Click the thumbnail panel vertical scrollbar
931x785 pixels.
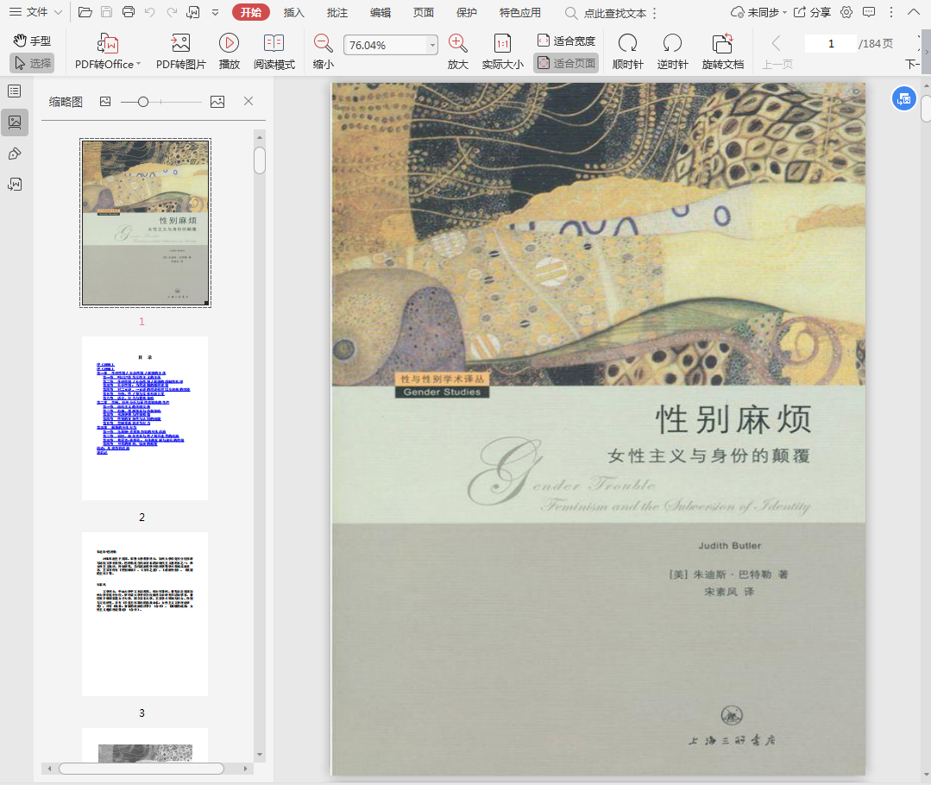260,160
